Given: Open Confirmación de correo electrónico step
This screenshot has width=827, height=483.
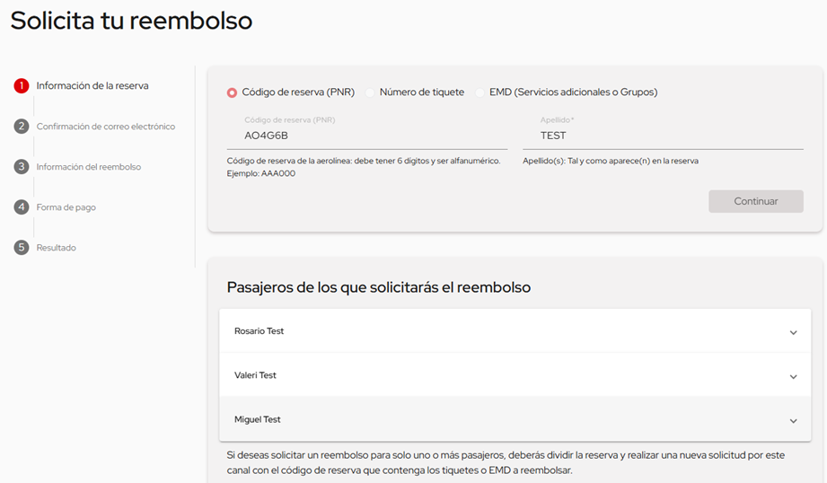Looking at the screenshot, I should 106,127.
